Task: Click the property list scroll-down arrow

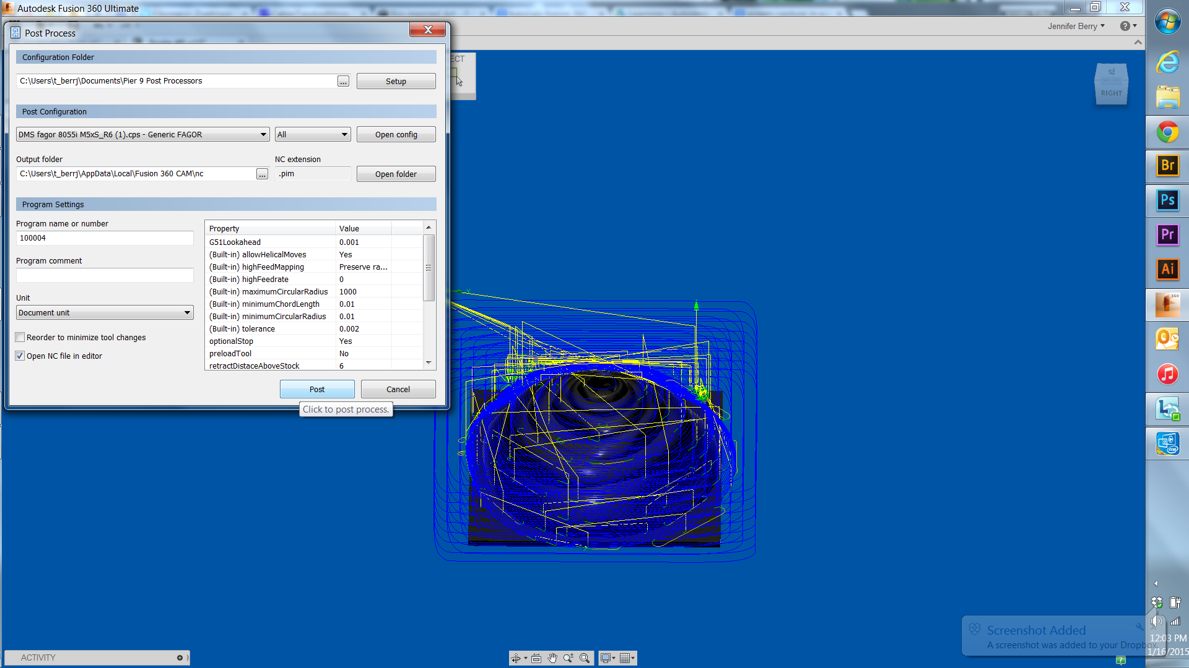Action: tap(428, 363)
